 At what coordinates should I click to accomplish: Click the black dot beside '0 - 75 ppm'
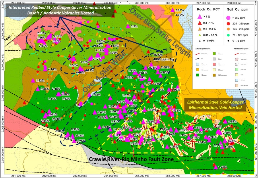(228, 41)
